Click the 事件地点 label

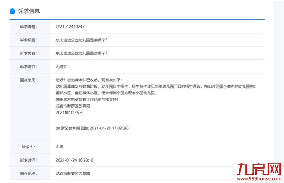[x=29, y=173]
